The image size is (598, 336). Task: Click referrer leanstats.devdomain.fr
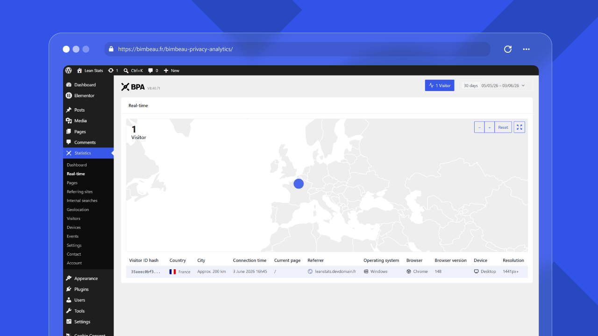(335, 272)
